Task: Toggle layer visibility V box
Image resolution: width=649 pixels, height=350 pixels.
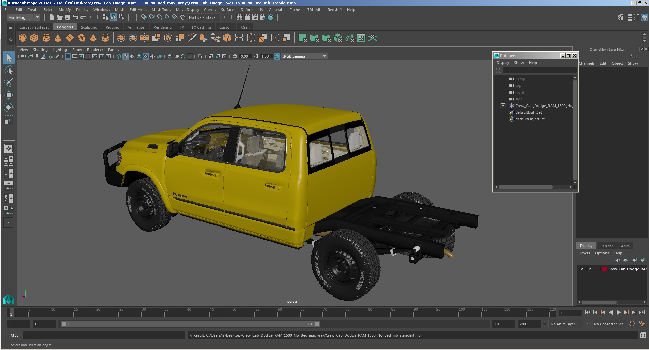Action: 582,269
